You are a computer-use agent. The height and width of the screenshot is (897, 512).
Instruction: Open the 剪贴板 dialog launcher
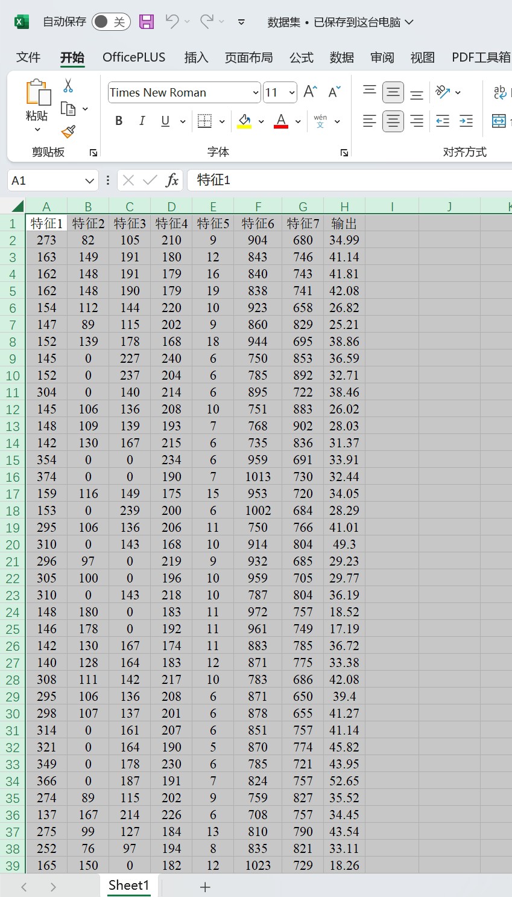(x=93, y=153)
